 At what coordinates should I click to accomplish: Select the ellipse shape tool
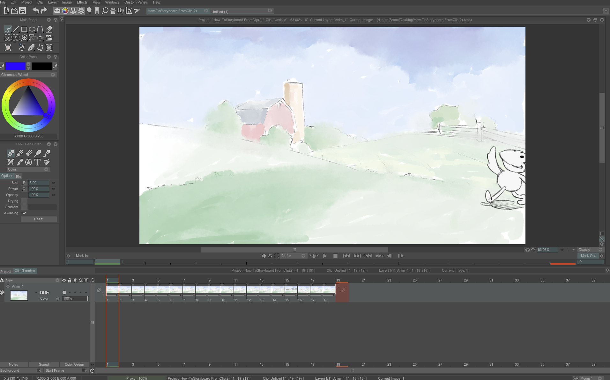[x=32, y=29]
